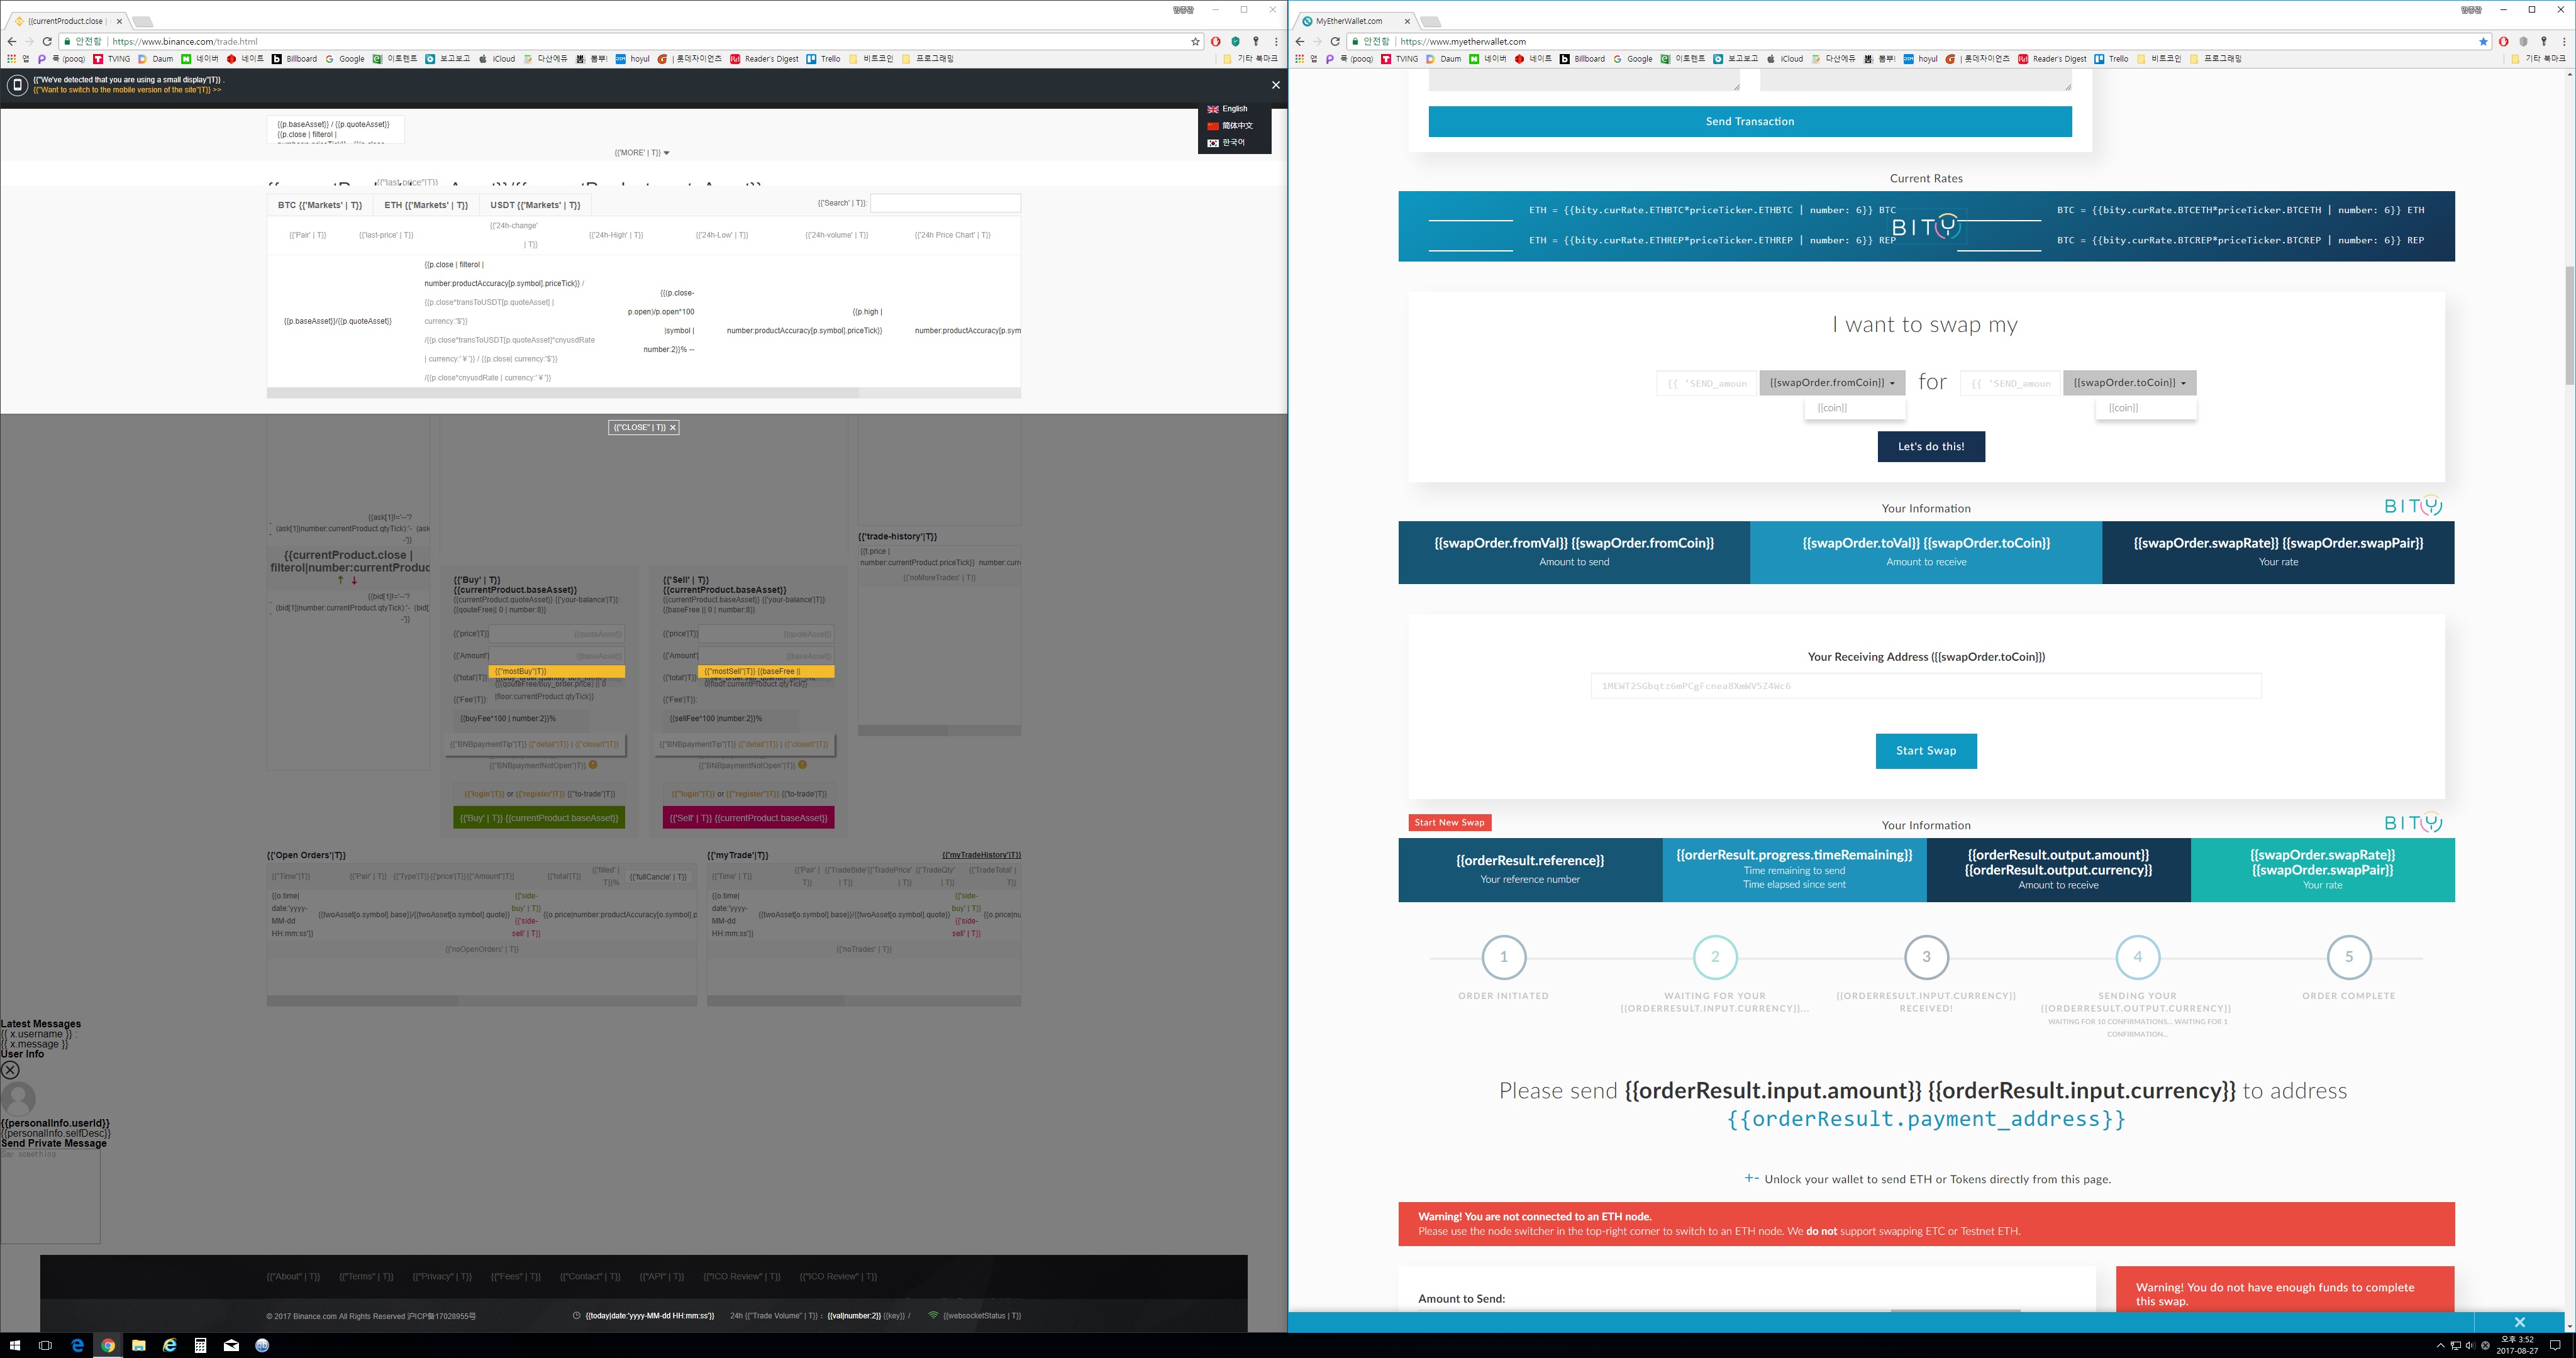Open the Windows action center notifications
The height and width of the screenshot is (1358, 2576).
[x=2556, y=1345]
